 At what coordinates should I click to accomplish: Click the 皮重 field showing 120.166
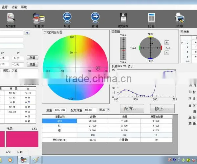pos(60,110)
